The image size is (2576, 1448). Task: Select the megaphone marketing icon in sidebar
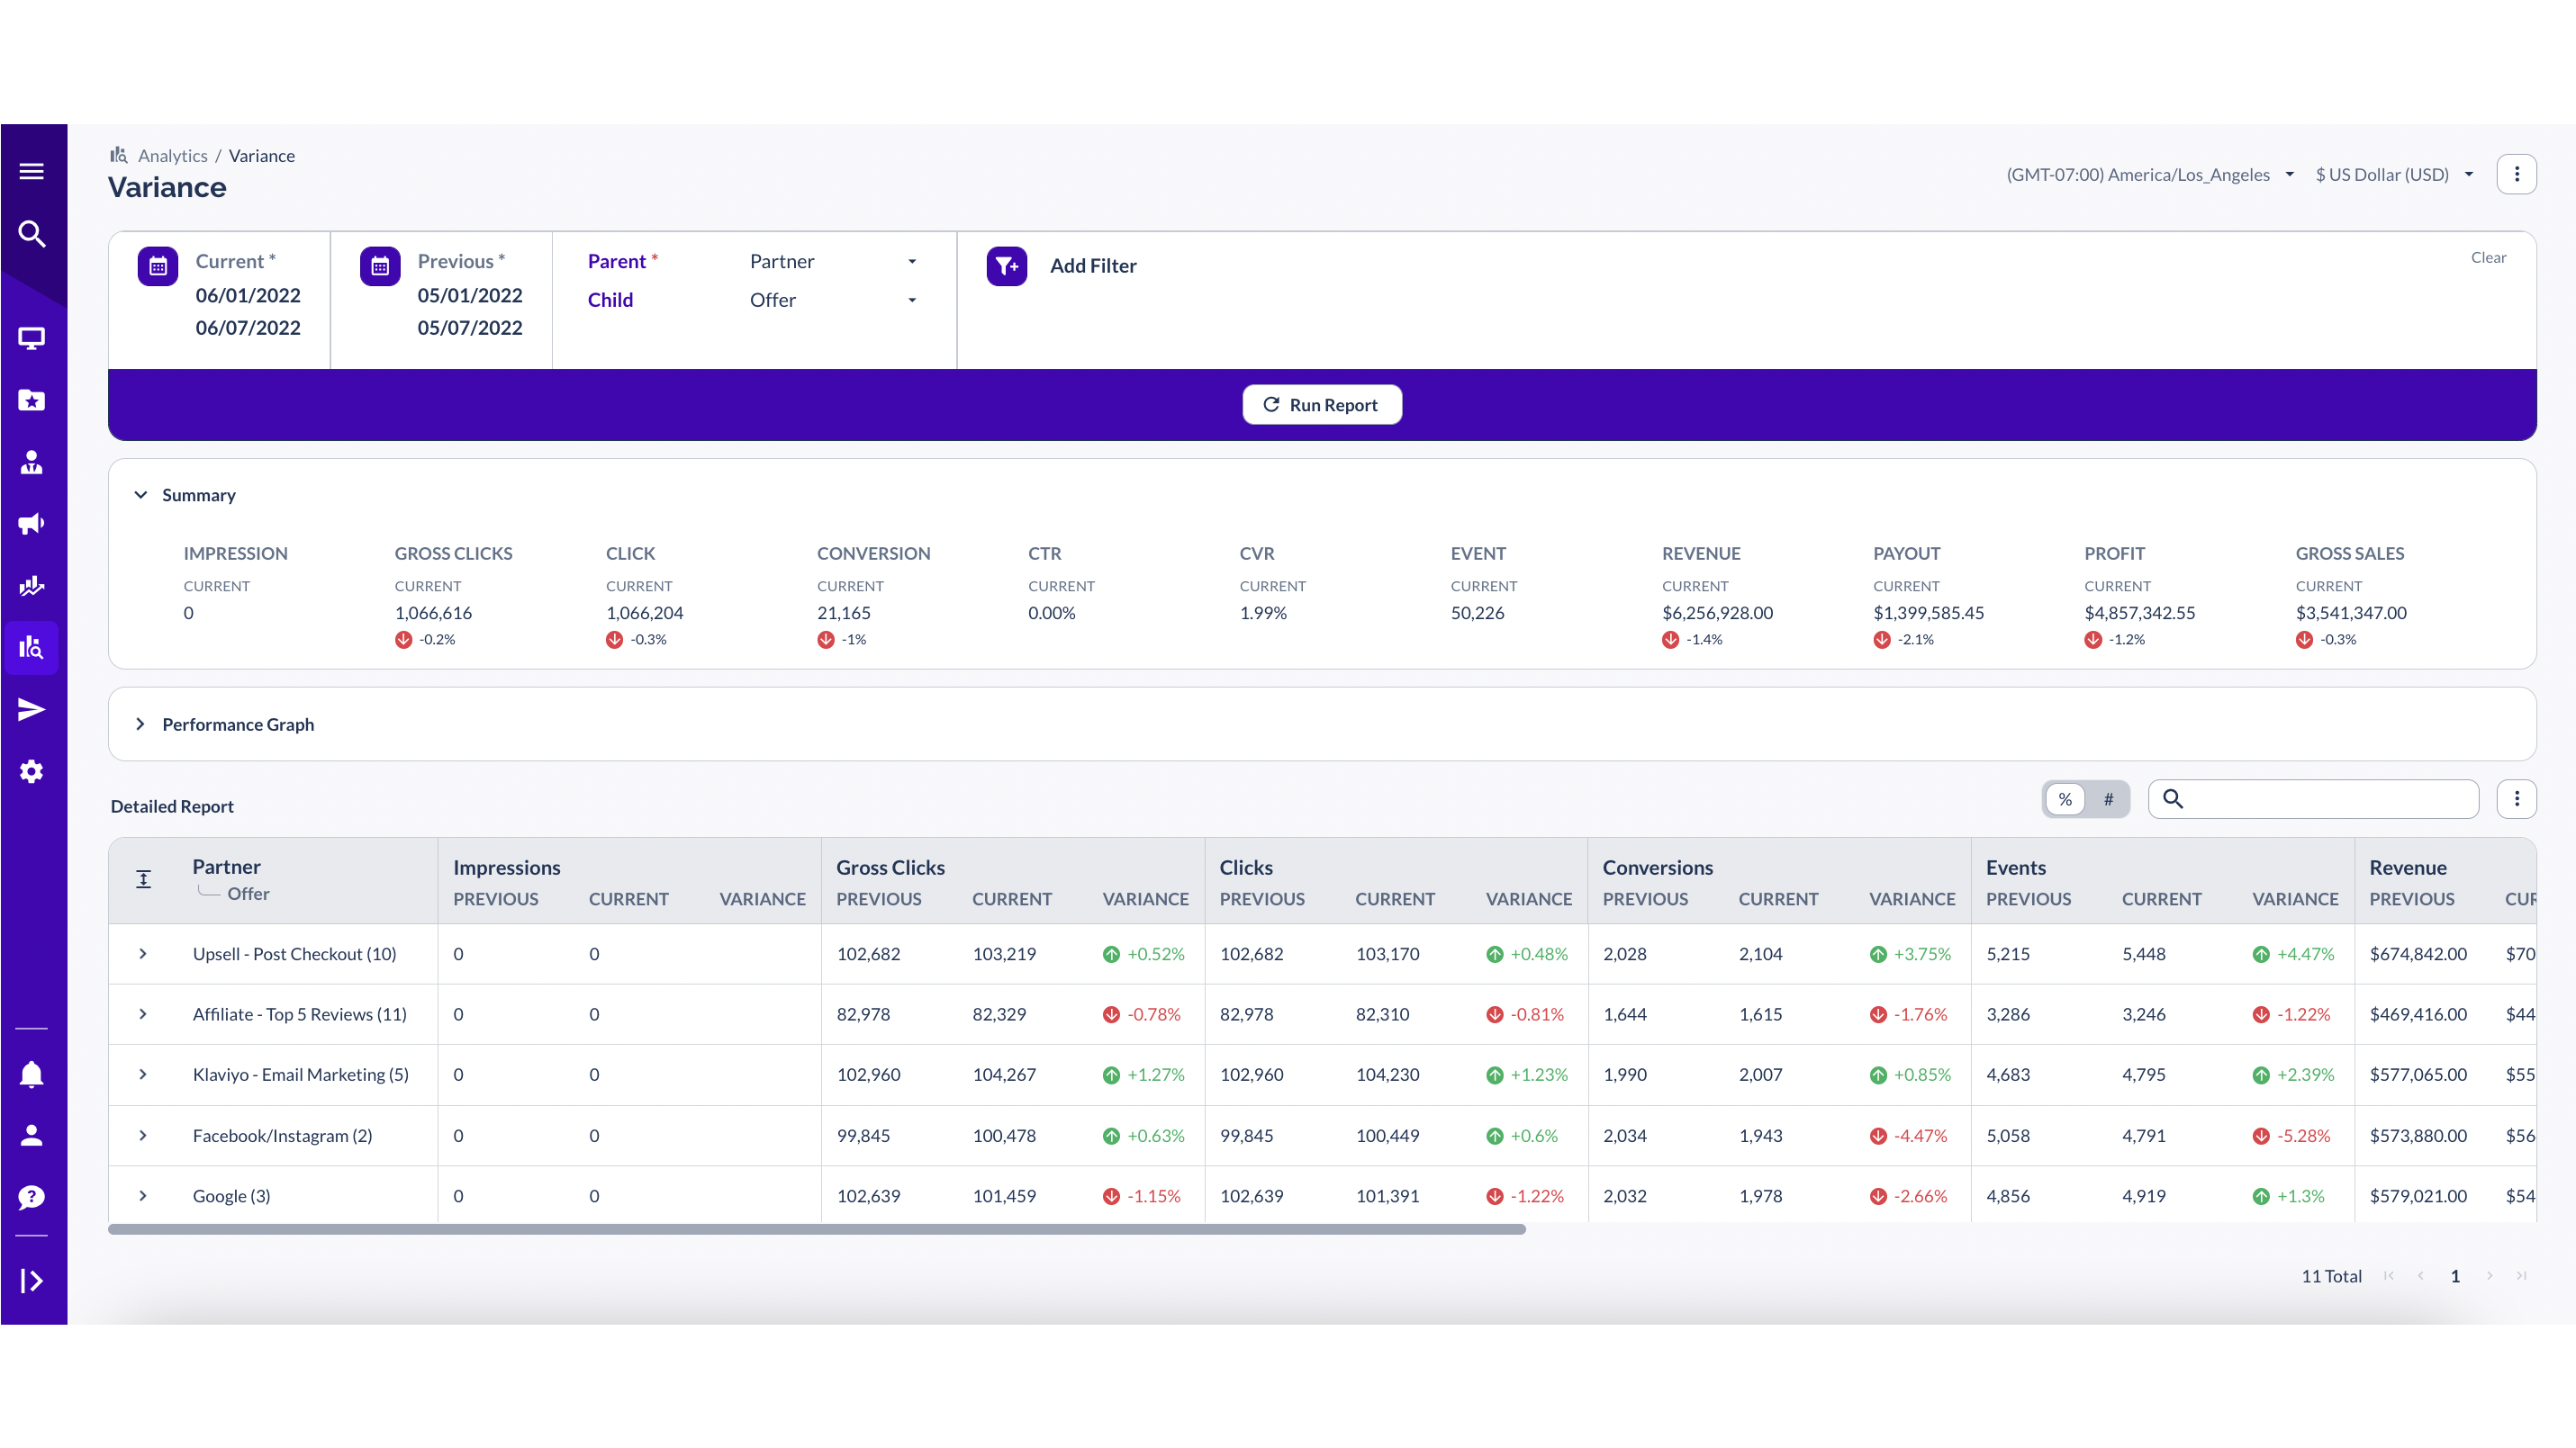[31, 524]
